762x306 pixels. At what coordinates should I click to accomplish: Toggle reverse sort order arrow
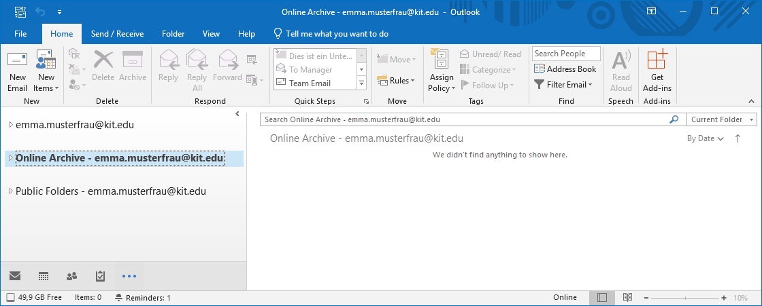point(738,138)
